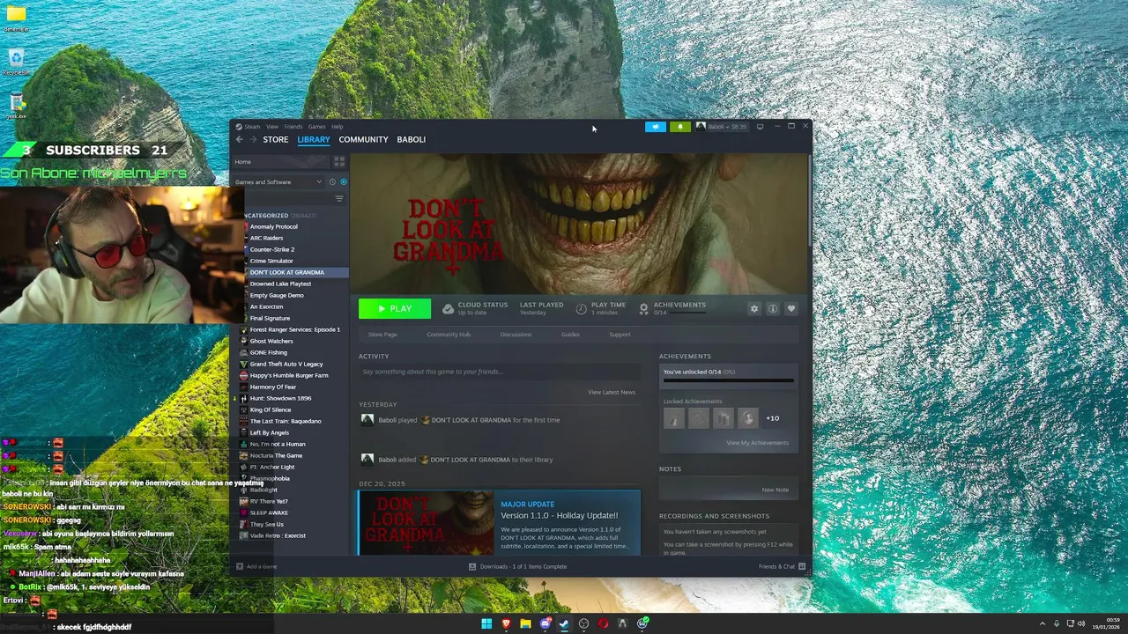Open the green notifications bell
The width and height of the screenshot is (1128, 634).
679,127
